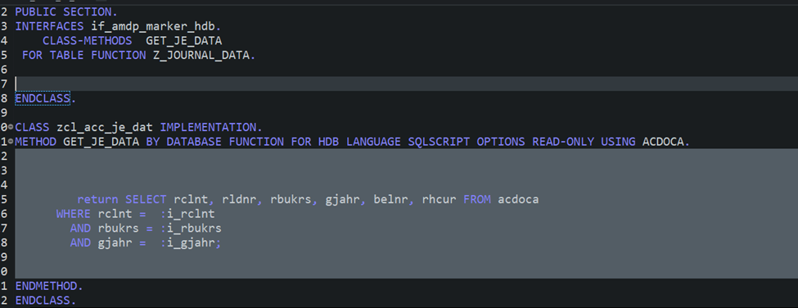Click the :i_gjahr parameter

(187, 242)
